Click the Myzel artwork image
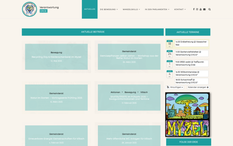Image resolution: width=233 pixels, height=146 pixels. pos(188,114)
